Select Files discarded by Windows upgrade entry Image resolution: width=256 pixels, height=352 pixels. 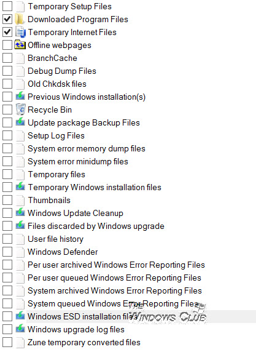[96, 226]
